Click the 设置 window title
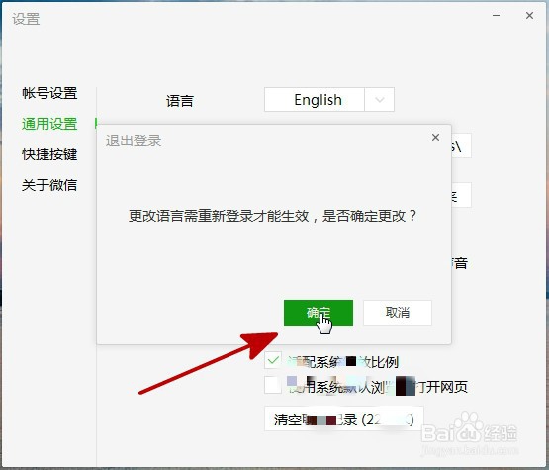Screen dimensions: 549x470 coord(26,19)
